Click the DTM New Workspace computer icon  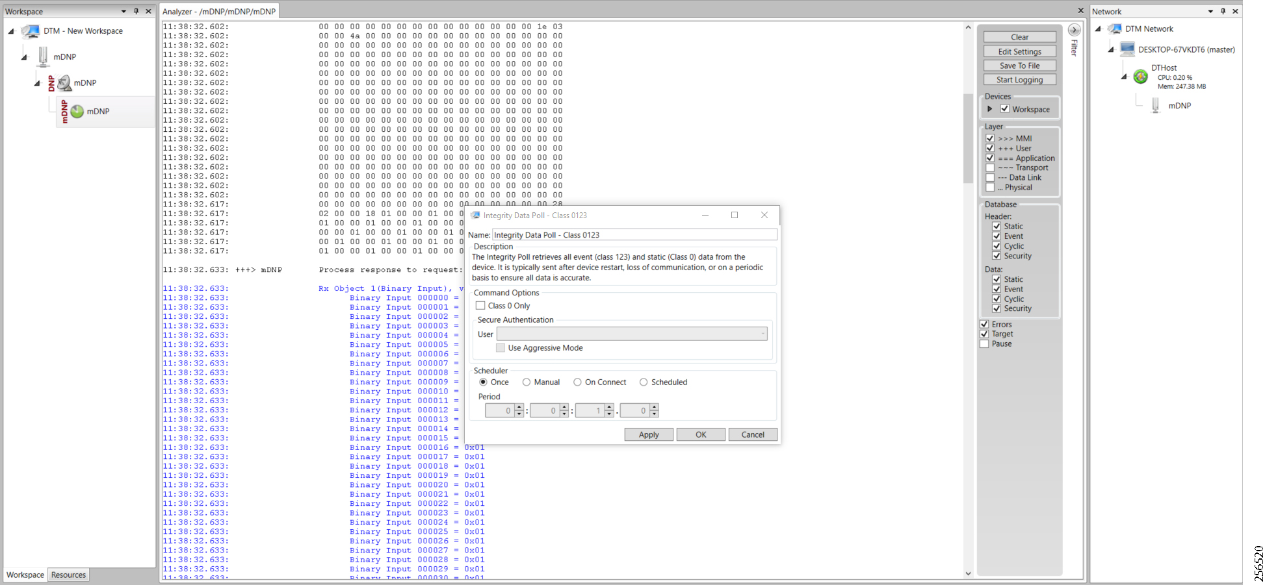[x=30, y=31]
